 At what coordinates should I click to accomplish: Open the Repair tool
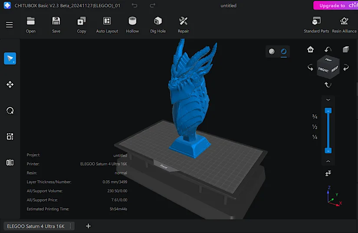click(183, 25)
